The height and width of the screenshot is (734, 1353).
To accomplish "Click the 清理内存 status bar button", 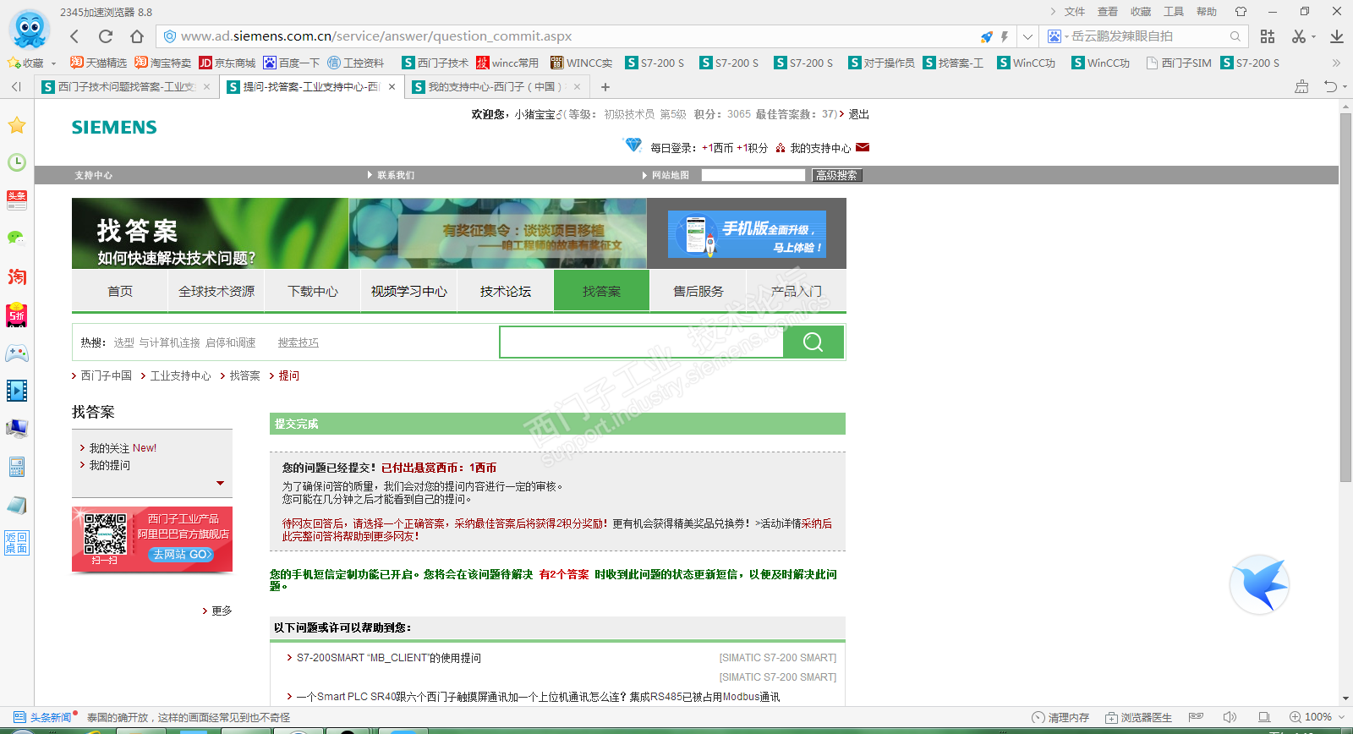I will tap(1060, 717).
